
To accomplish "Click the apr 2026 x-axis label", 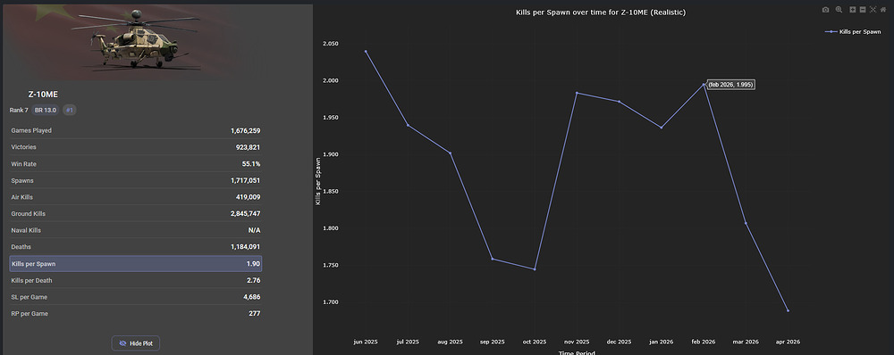I will (x=788, y=342).
